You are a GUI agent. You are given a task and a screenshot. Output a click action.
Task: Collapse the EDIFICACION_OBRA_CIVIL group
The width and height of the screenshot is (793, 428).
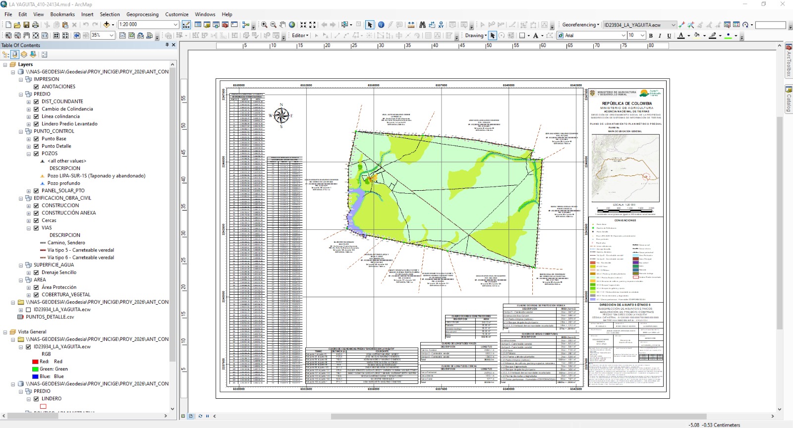(21, 198)
